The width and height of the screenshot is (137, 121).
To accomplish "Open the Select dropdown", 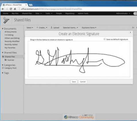I will [x=30, y=28].
